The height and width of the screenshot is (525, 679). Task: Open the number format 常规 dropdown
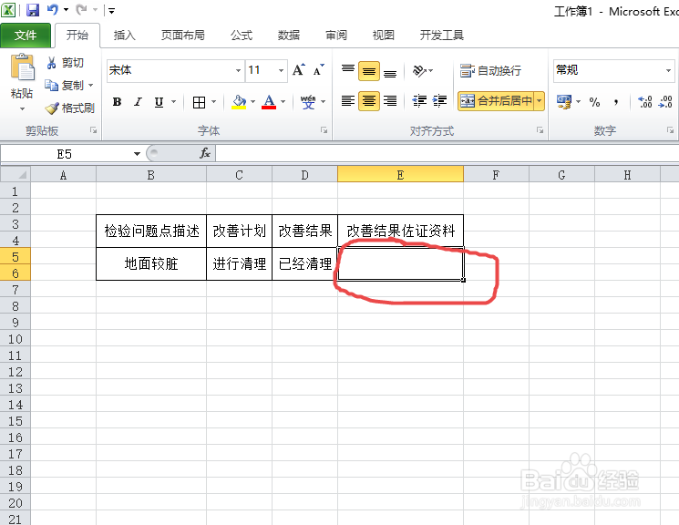click(668, 70)
